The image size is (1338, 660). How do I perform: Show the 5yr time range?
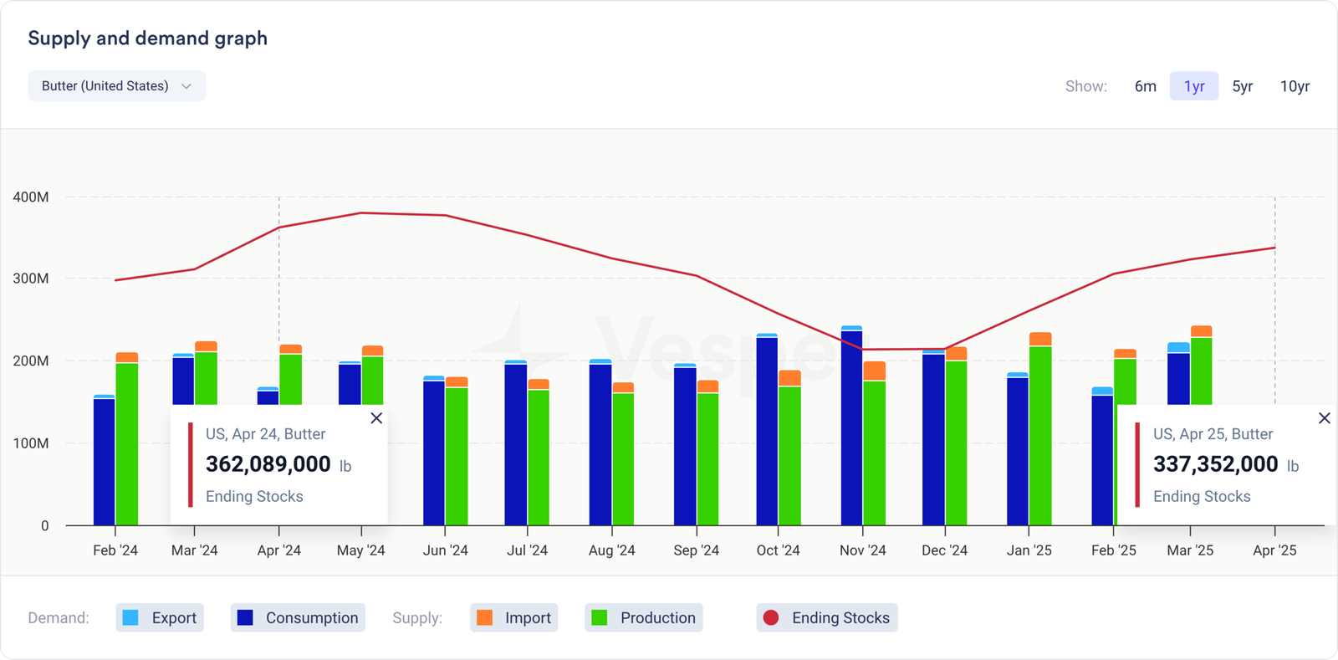1242,86
